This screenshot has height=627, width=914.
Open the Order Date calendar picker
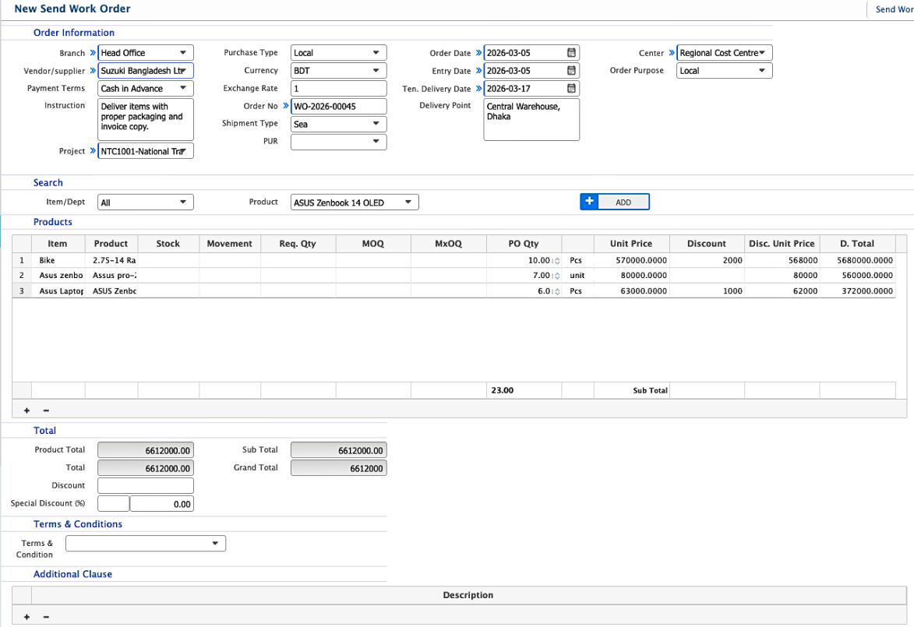coord(571,53)
